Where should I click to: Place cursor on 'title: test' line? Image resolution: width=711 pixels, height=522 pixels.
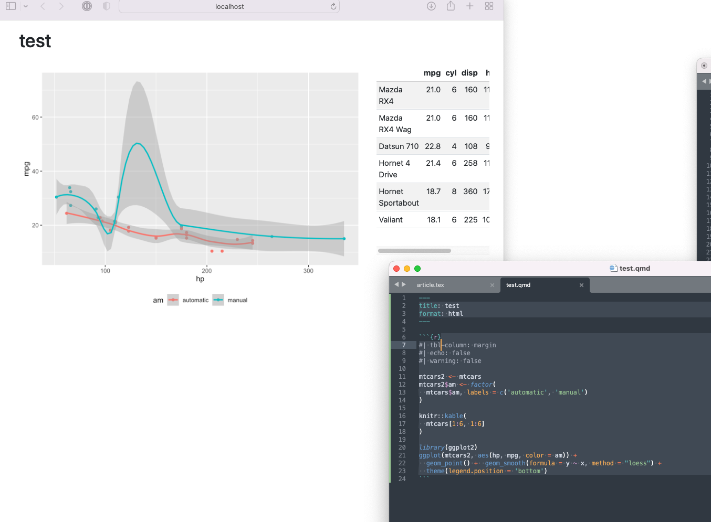(439, 306)
